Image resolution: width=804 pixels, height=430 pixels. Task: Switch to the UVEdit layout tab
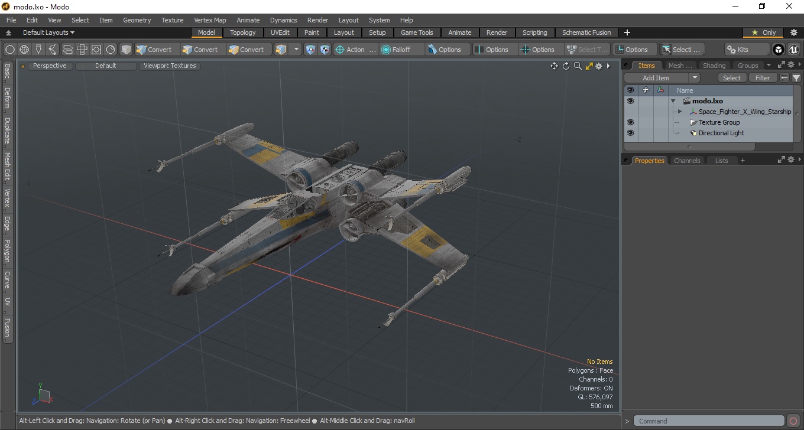tap(280, 32)
